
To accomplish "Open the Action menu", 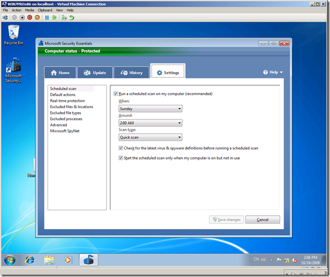I will pos(17,10).
